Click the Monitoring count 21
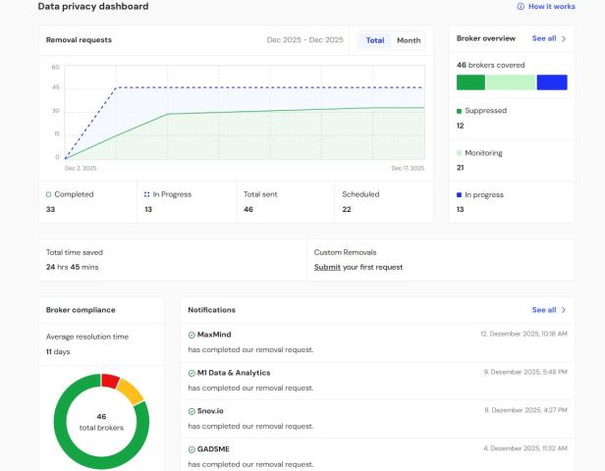The image size is (605, 471). coord(460,168)
